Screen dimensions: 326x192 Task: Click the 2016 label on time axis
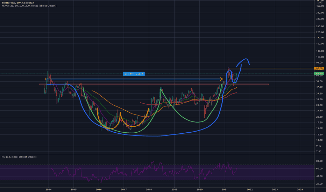tap(99, 189)
